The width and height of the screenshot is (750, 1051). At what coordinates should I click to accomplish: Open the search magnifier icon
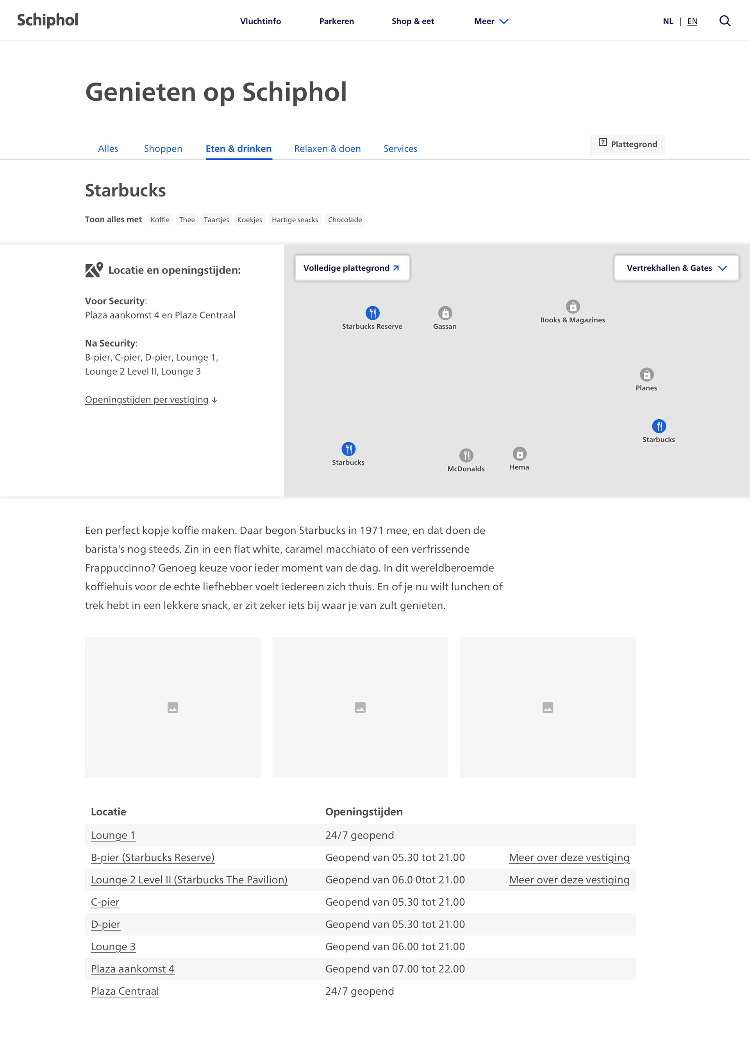[x=725, y=21]
